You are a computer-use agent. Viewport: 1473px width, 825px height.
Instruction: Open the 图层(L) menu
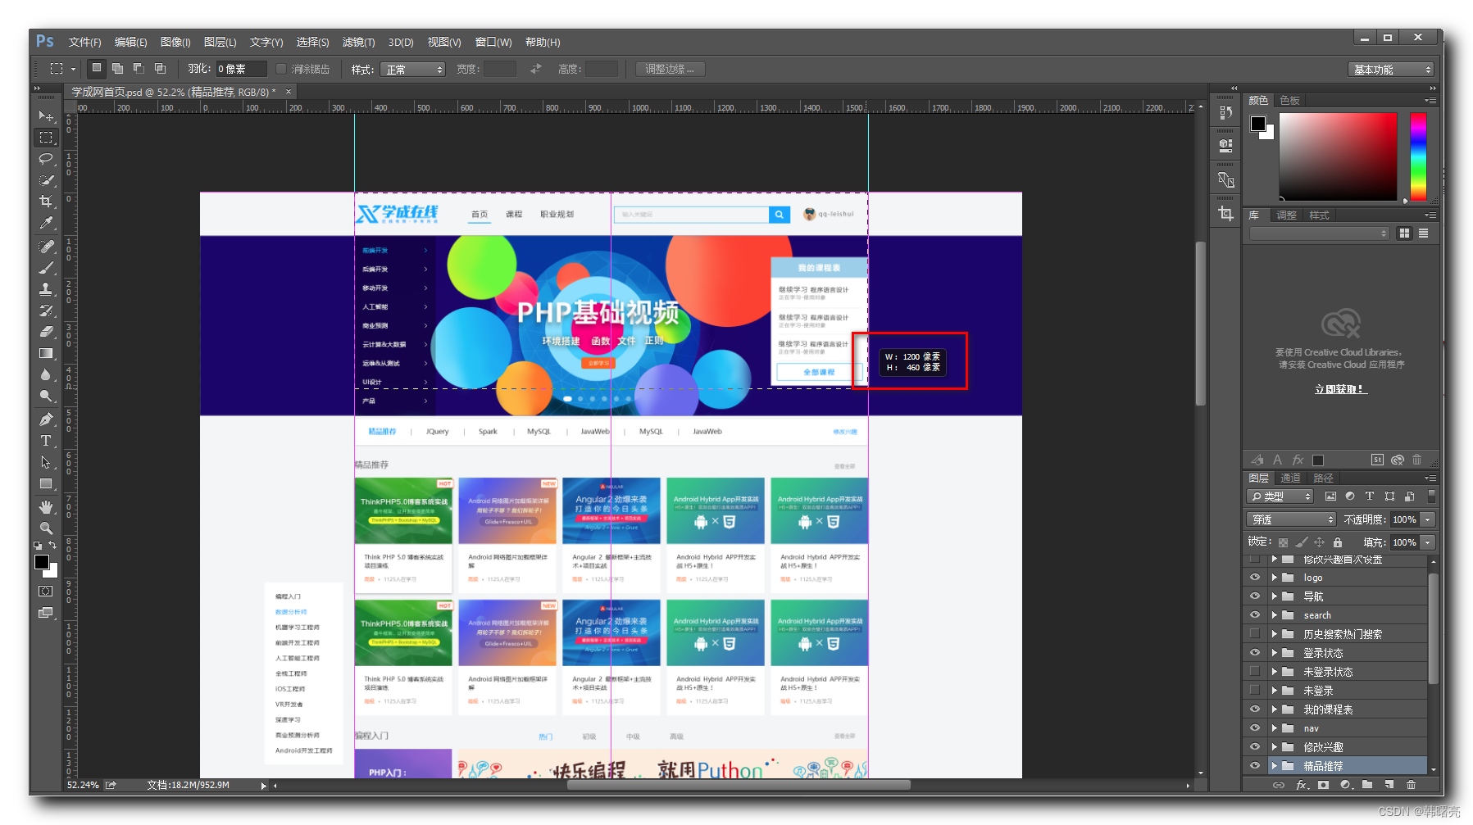coord(220,42)
